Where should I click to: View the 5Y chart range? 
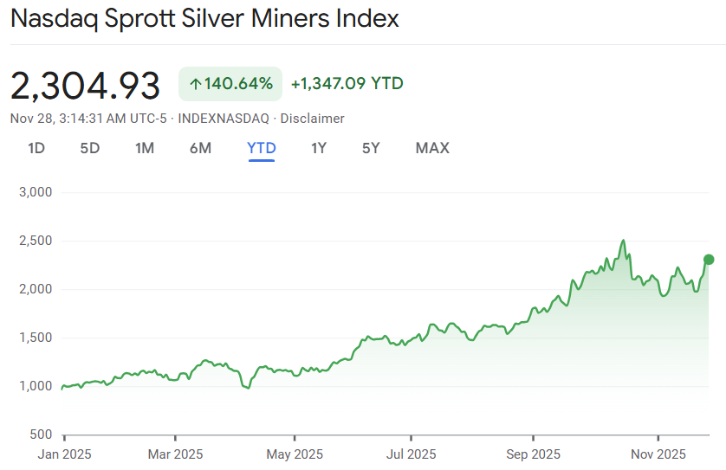click(x=371, y=148)
